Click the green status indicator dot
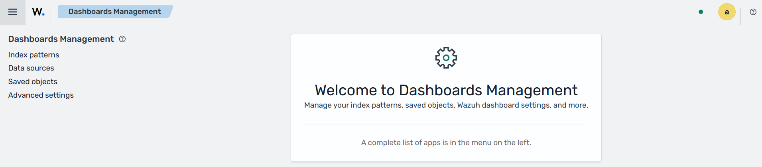The height and width of the screenshot is (167, 762). point(701,12)
